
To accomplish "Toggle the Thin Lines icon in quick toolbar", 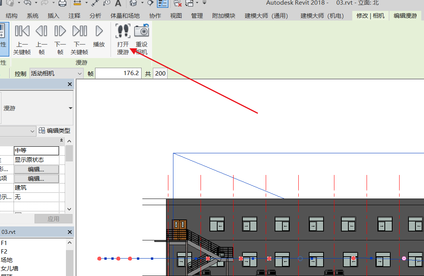I will (x=163, y=3).
